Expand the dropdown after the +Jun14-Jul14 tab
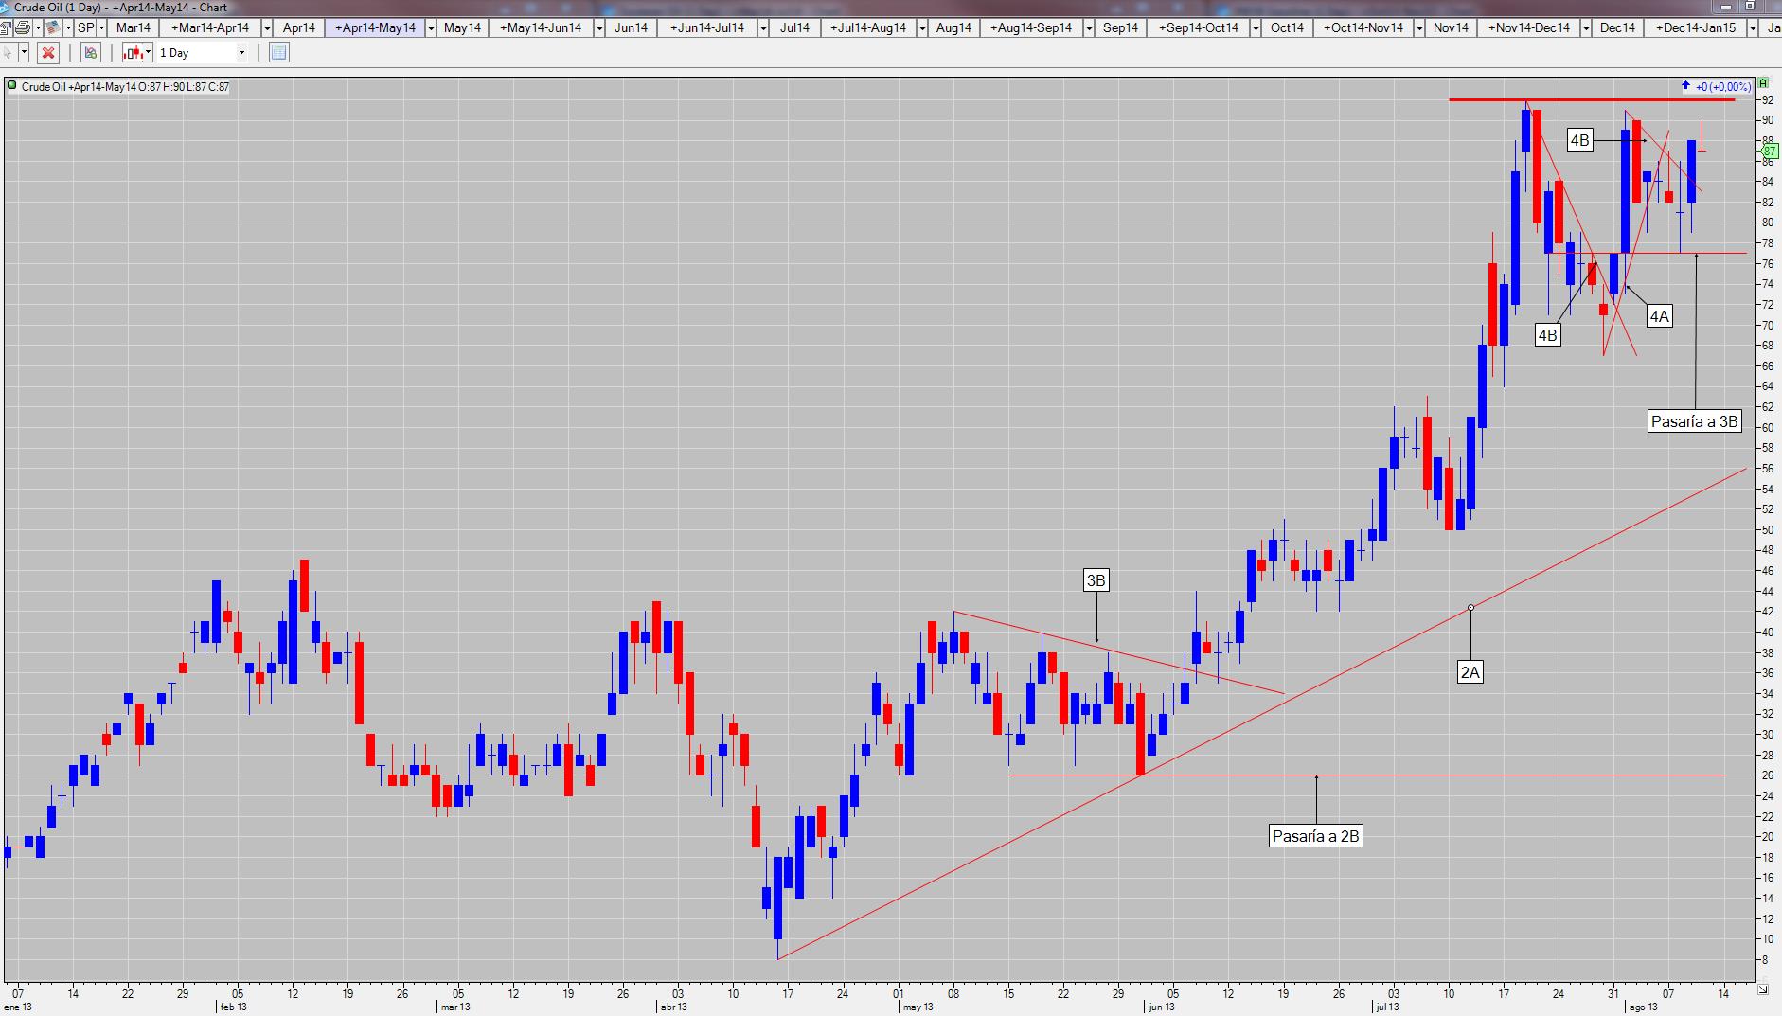The image size is (1782, 1016). click(764, 27)
